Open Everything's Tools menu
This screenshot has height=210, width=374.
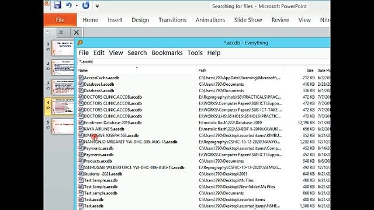(x=195, y=52)
